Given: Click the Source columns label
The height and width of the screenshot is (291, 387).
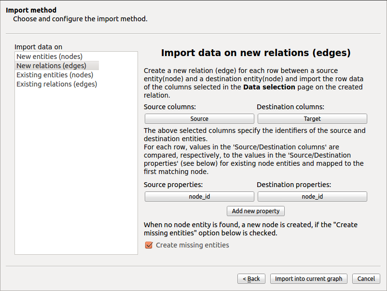Looking at the screenshot, I should pyautogui.click(x=170, y=107).
